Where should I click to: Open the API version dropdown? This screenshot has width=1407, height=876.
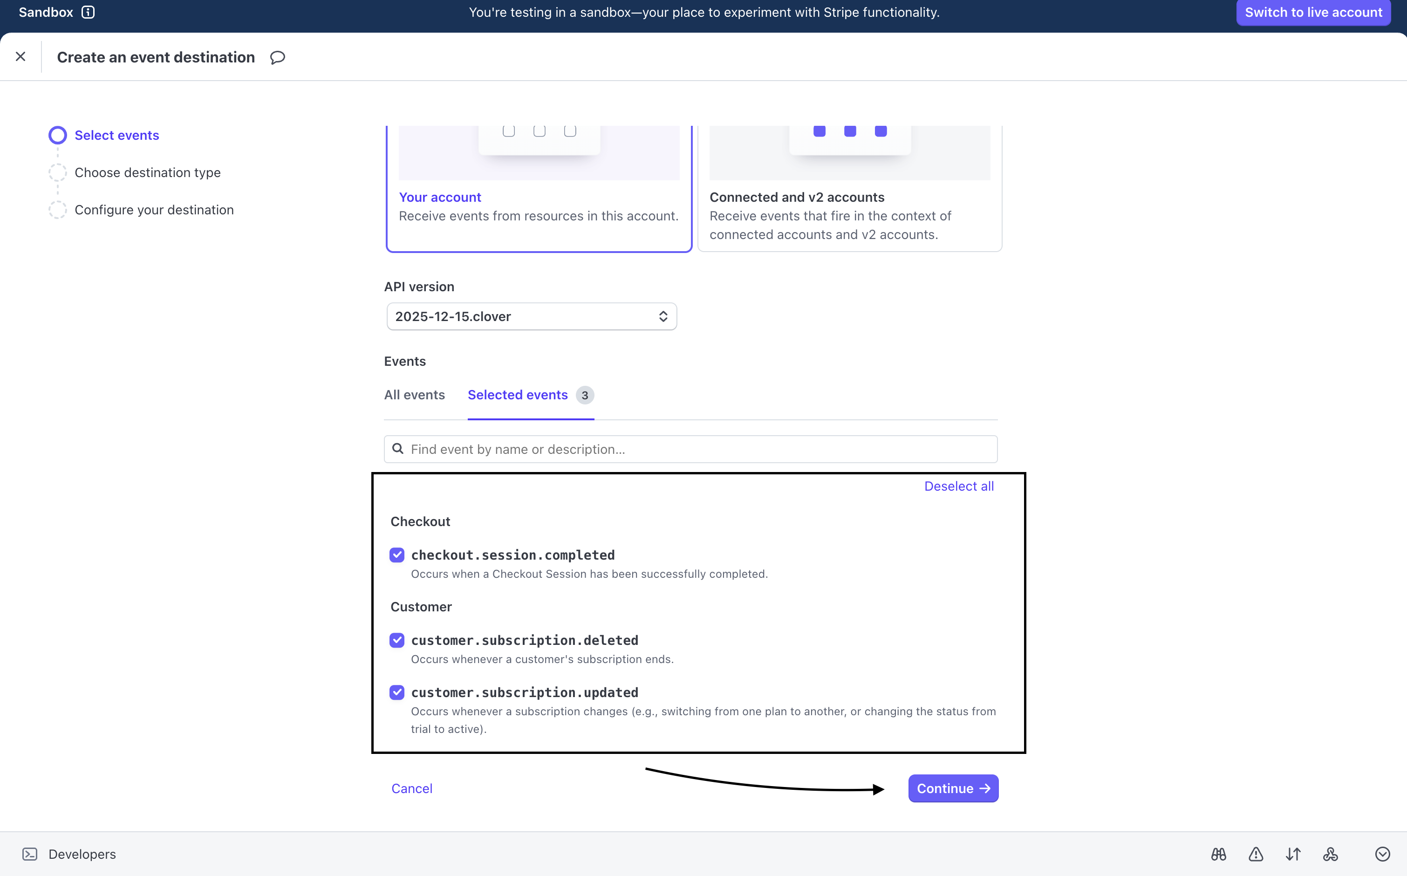point(531,316)
